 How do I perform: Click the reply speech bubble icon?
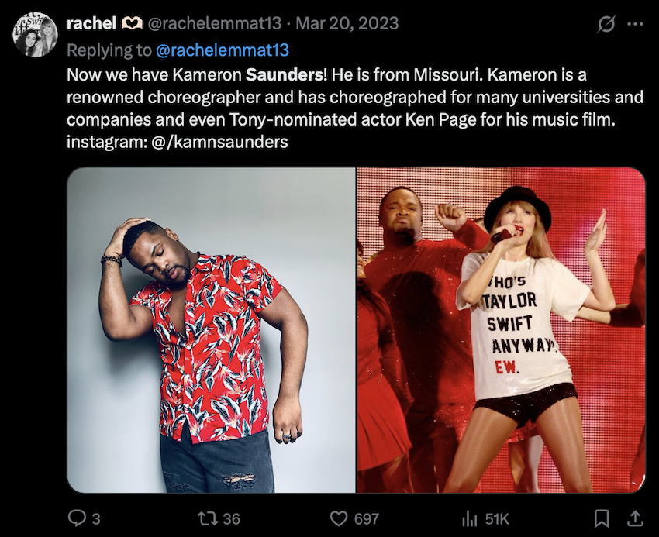77,518
